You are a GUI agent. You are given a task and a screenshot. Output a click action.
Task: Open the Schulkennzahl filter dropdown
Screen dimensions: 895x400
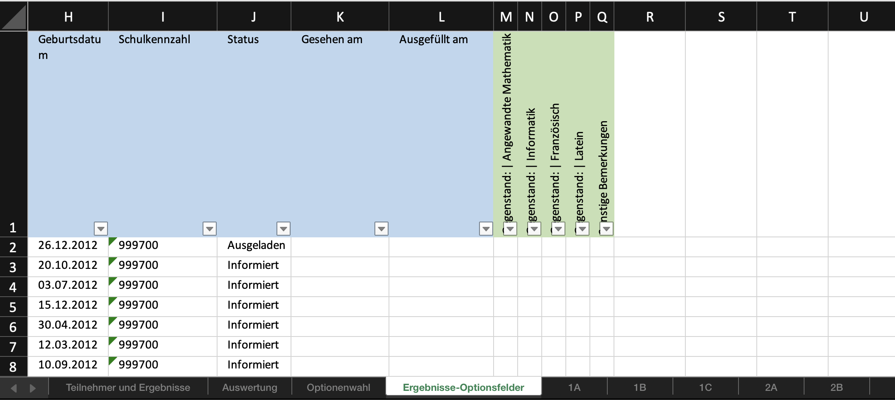210,229
